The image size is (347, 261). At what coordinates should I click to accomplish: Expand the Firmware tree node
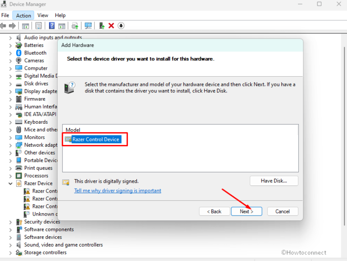click(x=10, y=99)
